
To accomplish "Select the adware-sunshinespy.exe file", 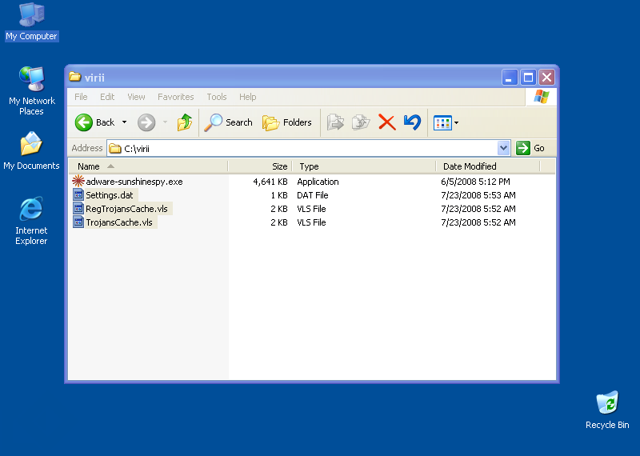I will 134,182.
